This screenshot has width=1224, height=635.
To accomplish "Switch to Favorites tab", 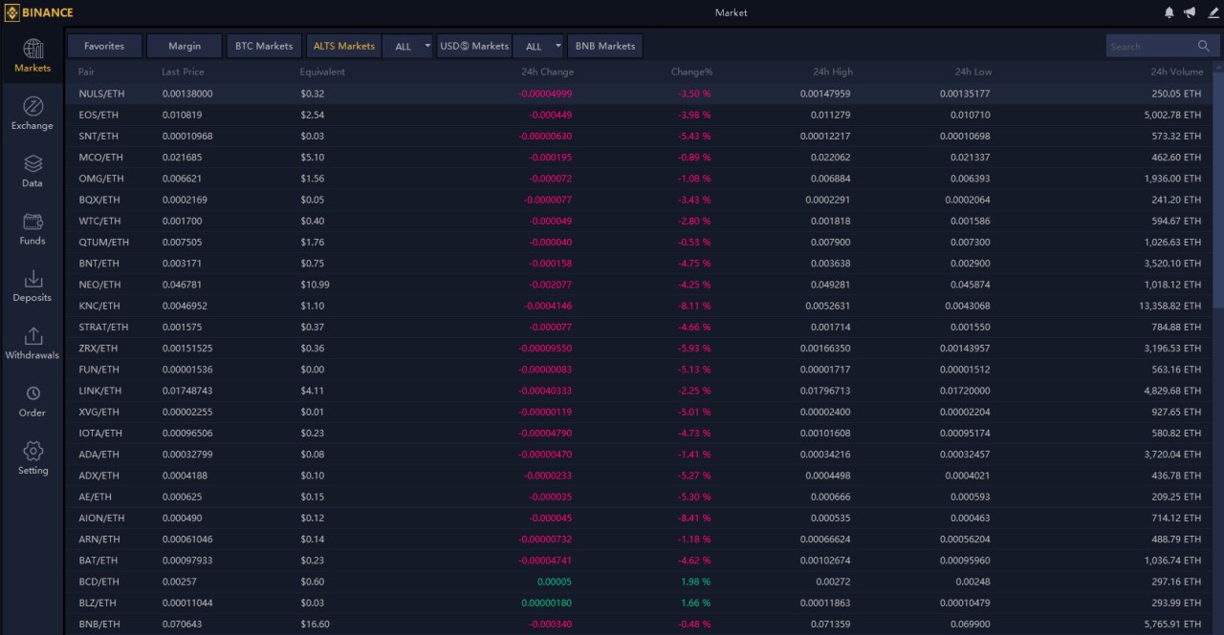I will tap(104, 46).
